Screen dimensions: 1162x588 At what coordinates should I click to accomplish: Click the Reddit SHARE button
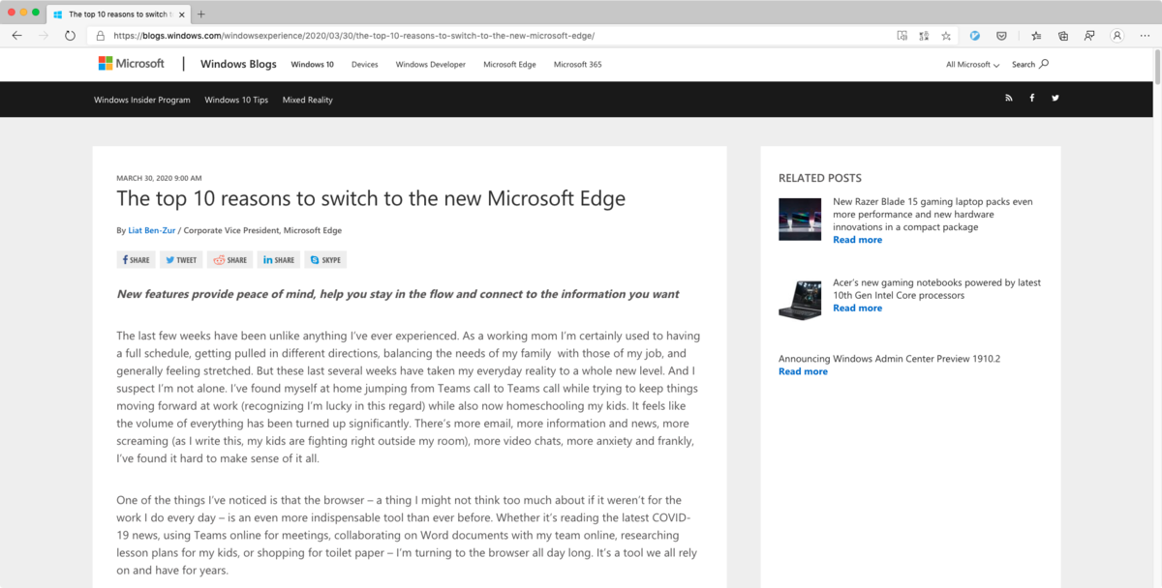(x=230, y=260)
